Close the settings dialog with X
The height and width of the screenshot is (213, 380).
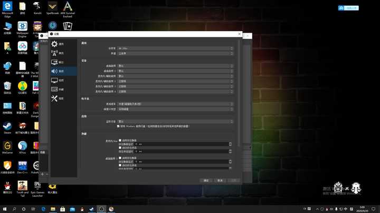(x=240, y=34)
